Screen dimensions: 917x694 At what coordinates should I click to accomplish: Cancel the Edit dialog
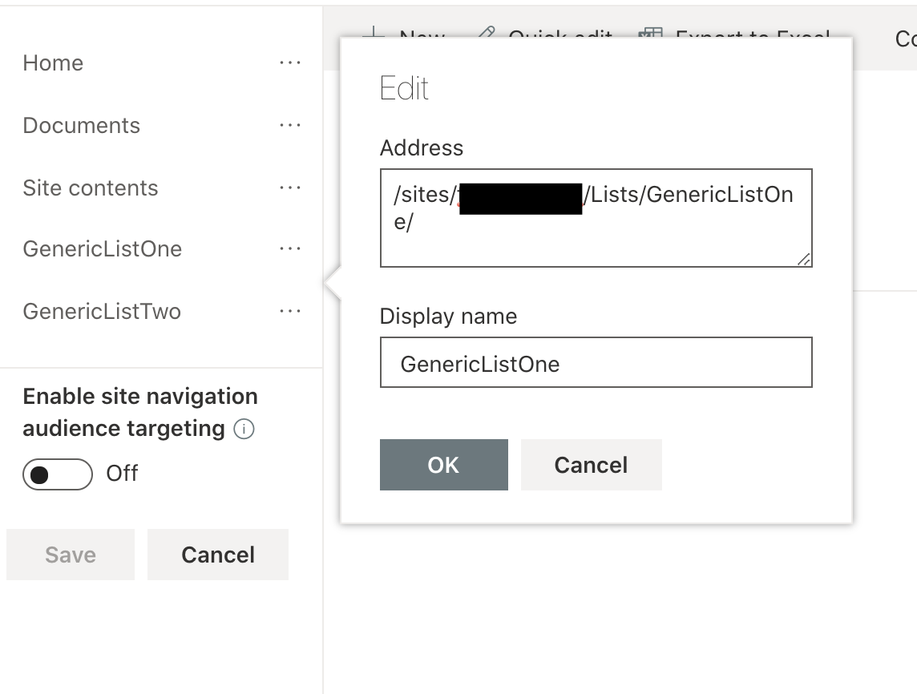[592, 465]
